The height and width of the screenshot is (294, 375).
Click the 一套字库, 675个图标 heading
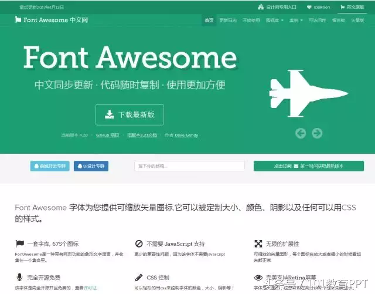click(x=53, y=244)
